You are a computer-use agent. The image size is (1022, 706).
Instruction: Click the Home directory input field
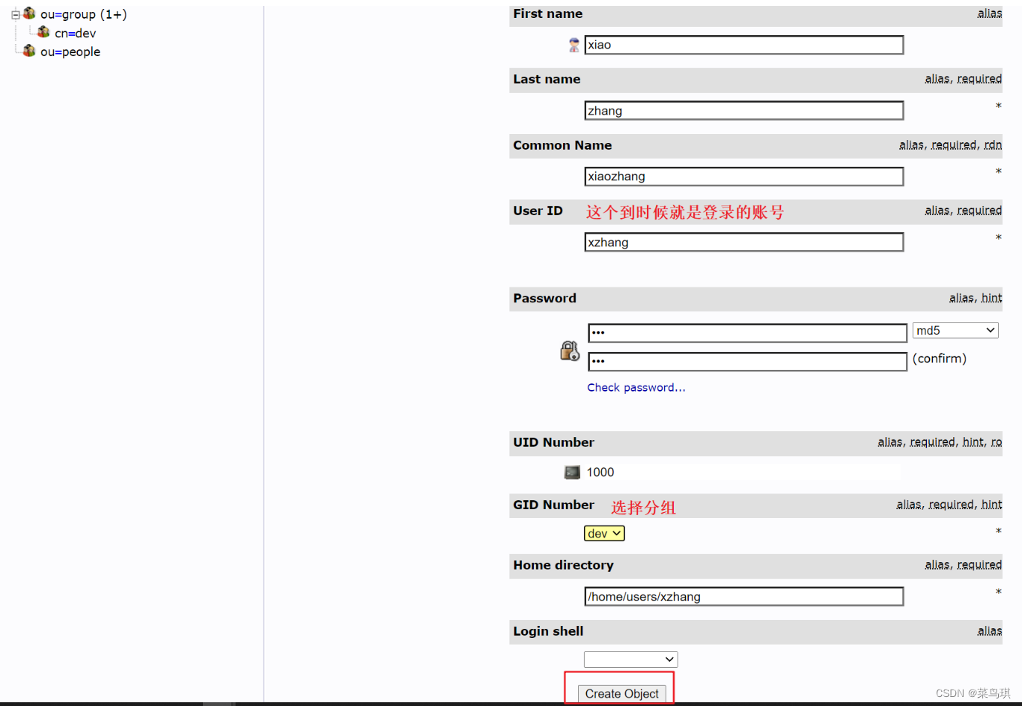click(x=743, y=597)
